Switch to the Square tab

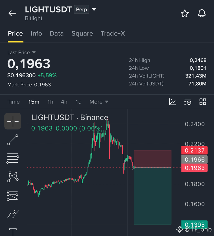[x=82, y=33]
